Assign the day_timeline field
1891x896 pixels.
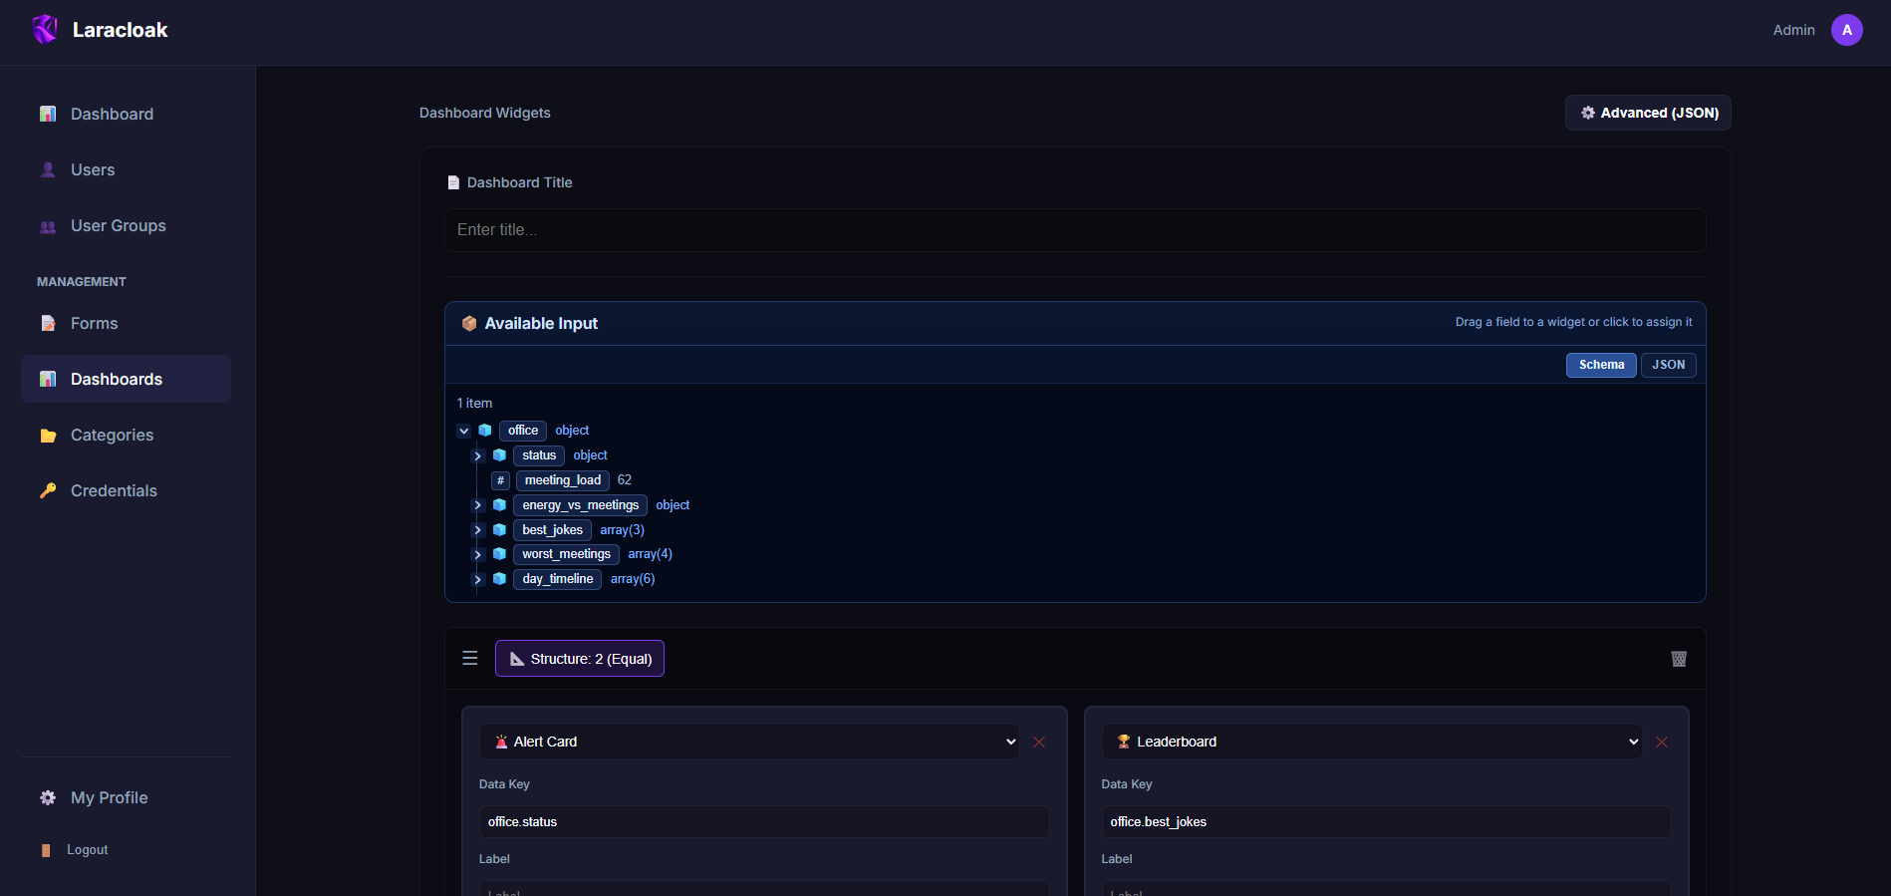[558, 579]
